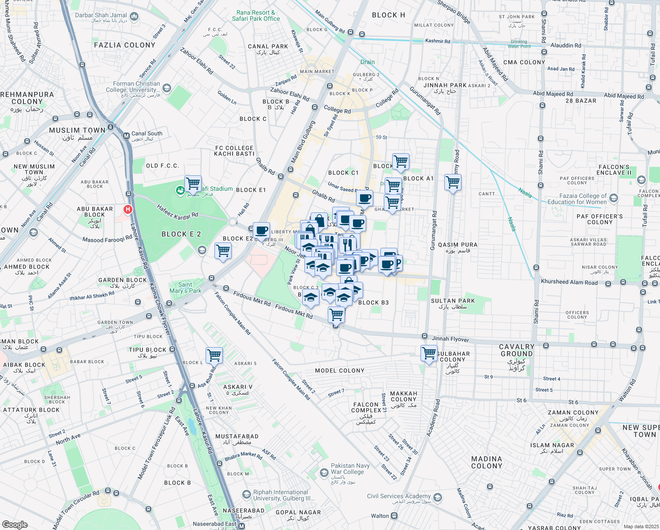Screen dimensions: 660x530
Task: Click the Naseerabad East metro icon
Action: pos(242,526)
